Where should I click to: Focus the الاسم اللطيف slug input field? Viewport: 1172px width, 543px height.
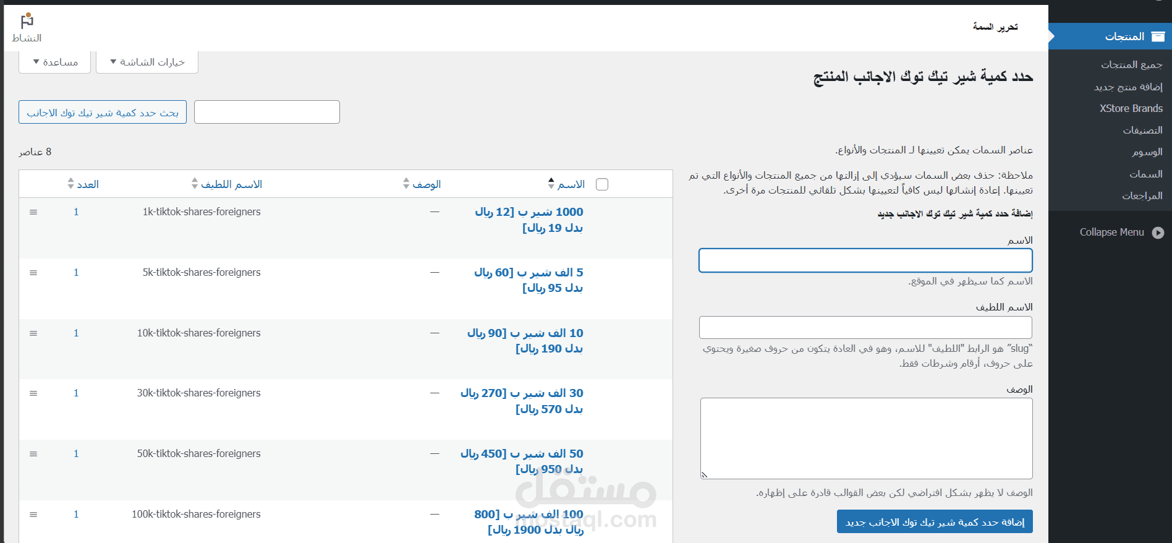865,327
